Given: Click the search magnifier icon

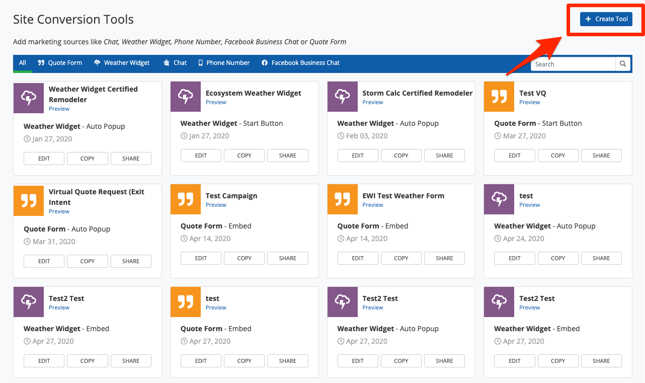Looking at the screenshot, I should (x=623, y=64).
